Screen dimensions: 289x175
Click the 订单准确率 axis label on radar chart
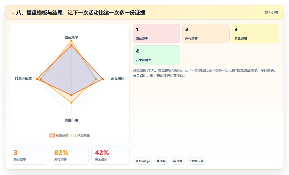pyautogui.click(x=23, y=79)
